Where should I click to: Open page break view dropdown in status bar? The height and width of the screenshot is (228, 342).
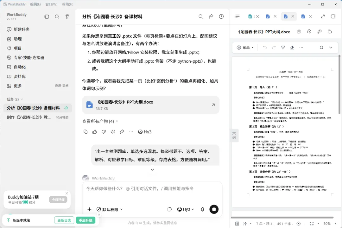[x=247, y=224]
